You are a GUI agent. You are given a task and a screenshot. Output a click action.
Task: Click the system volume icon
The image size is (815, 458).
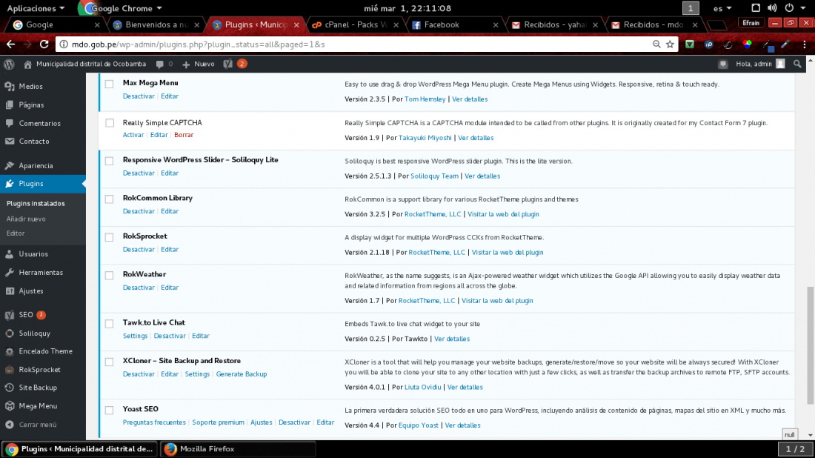coord(772,8)
